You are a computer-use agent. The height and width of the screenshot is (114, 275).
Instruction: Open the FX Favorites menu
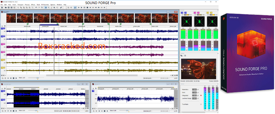coord(45,4)
